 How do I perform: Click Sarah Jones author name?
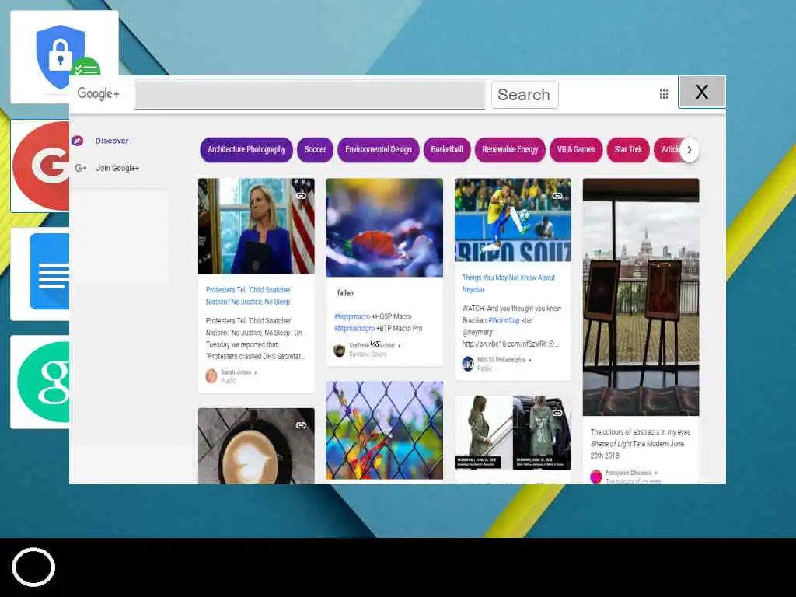tap(236, 372)
